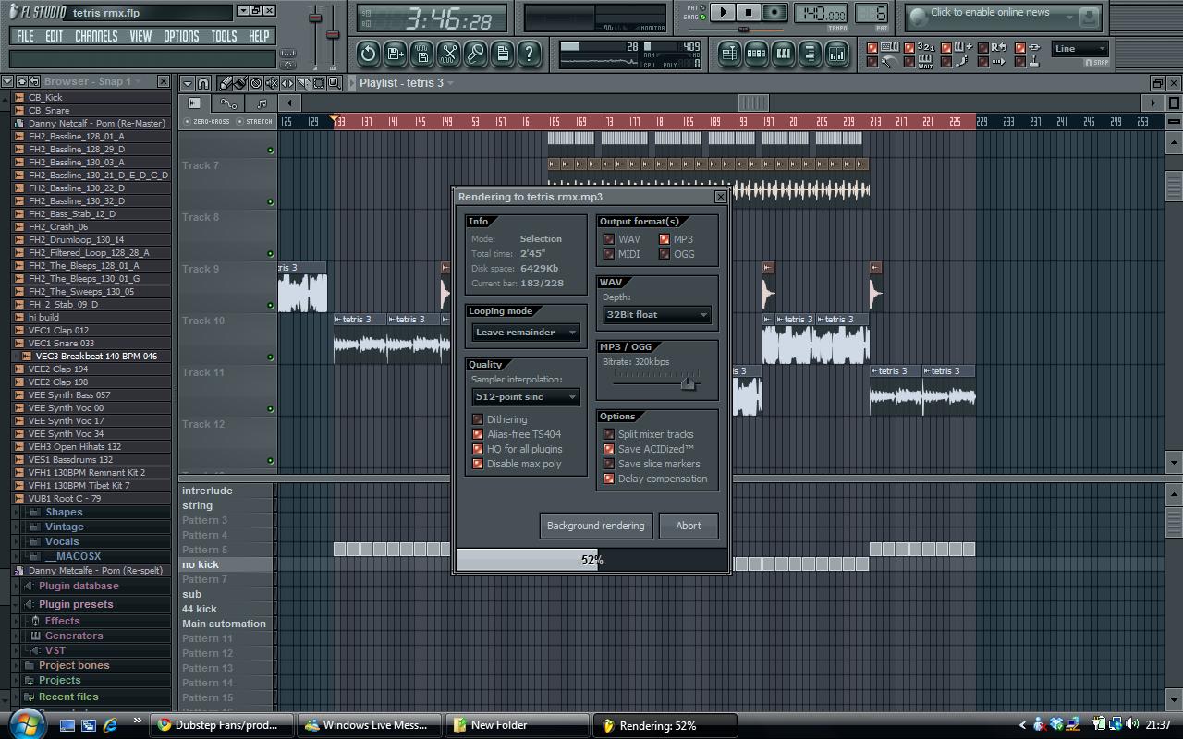Open the VIEW menu

(x=140, y=36)
